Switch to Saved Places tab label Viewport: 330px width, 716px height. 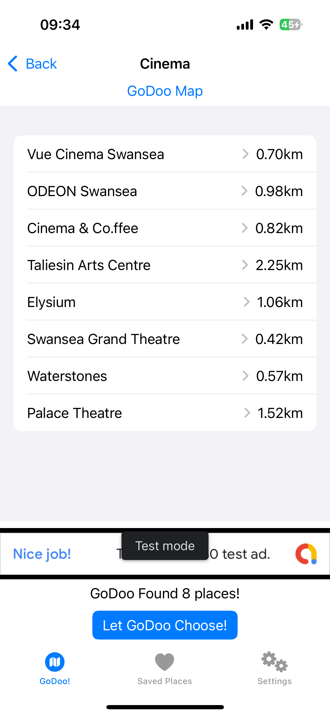coord(165,681)
